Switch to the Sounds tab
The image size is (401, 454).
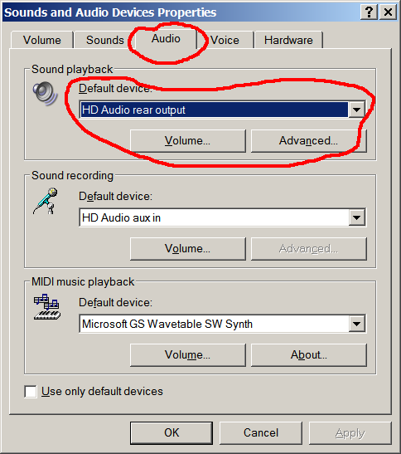(104, 40)
